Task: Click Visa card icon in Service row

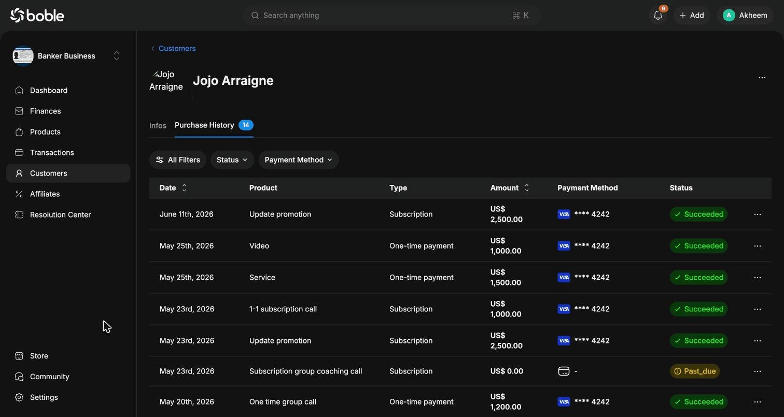Action: pyautogui.click(x=564, y=278)
